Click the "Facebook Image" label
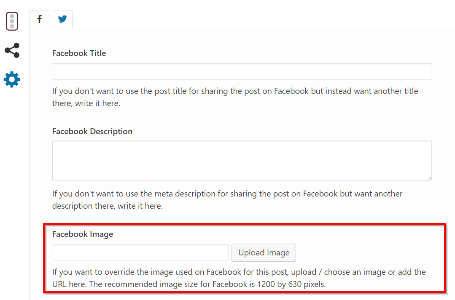455x300 pixels. point(83,234)
